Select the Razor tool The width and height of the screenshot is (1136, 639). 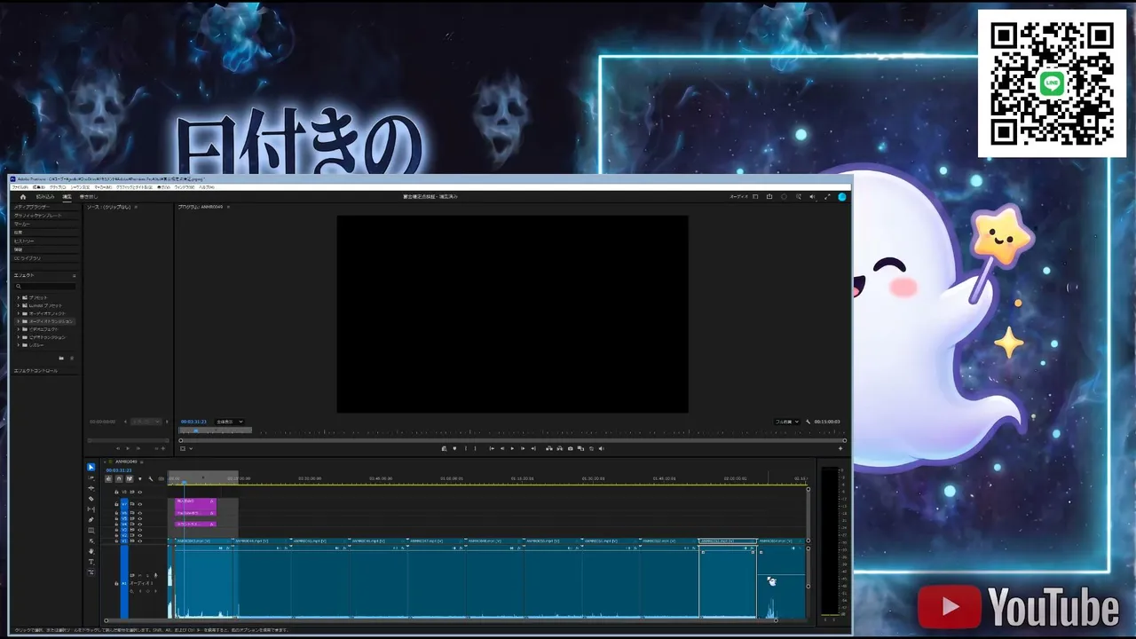[x=91, y=499]
